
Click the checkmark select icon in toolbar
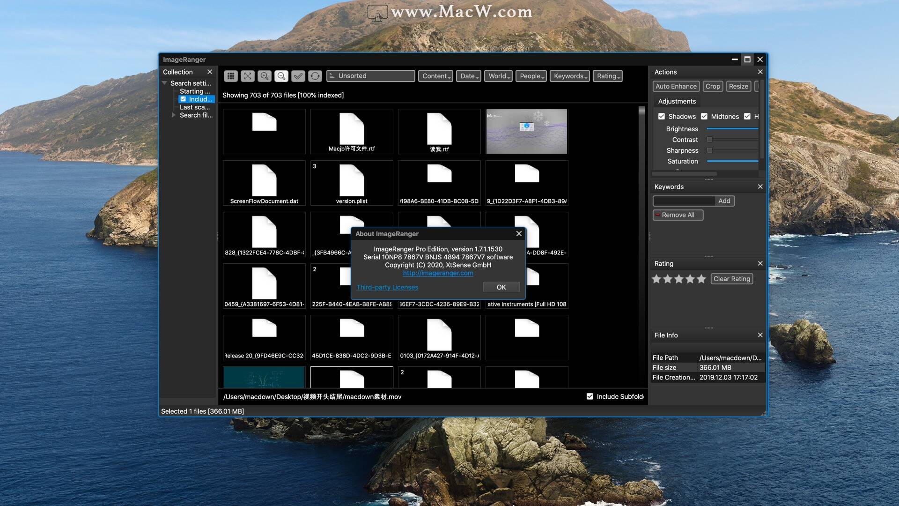tap(298, 76)
